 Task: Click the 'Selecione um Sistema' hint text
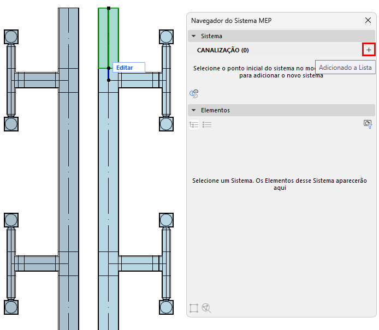point(280,184)
